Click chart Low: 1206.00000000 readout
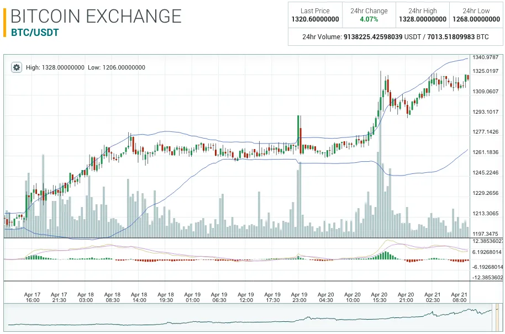This screenshot has height=334, width=505. pos(117,67)
